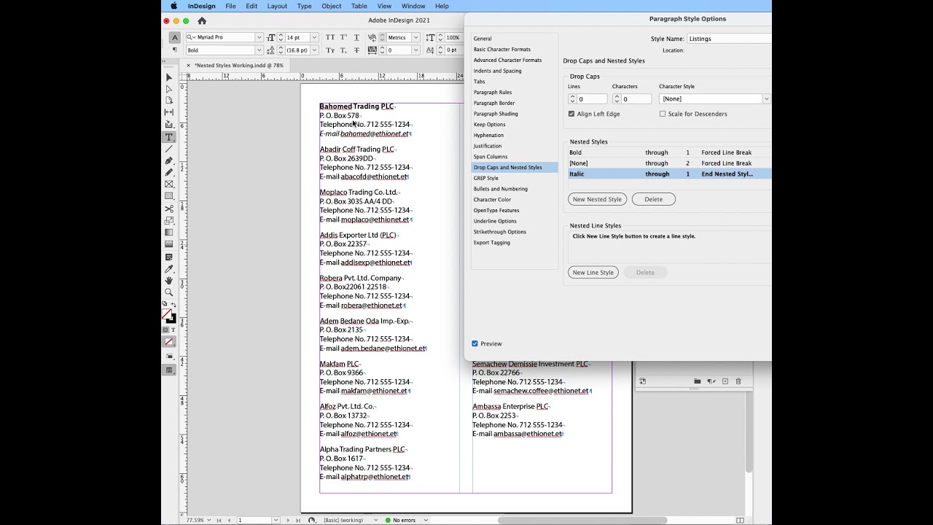
Task: Apply Strikethrough formatting
Action: click(x=356, y=50)
